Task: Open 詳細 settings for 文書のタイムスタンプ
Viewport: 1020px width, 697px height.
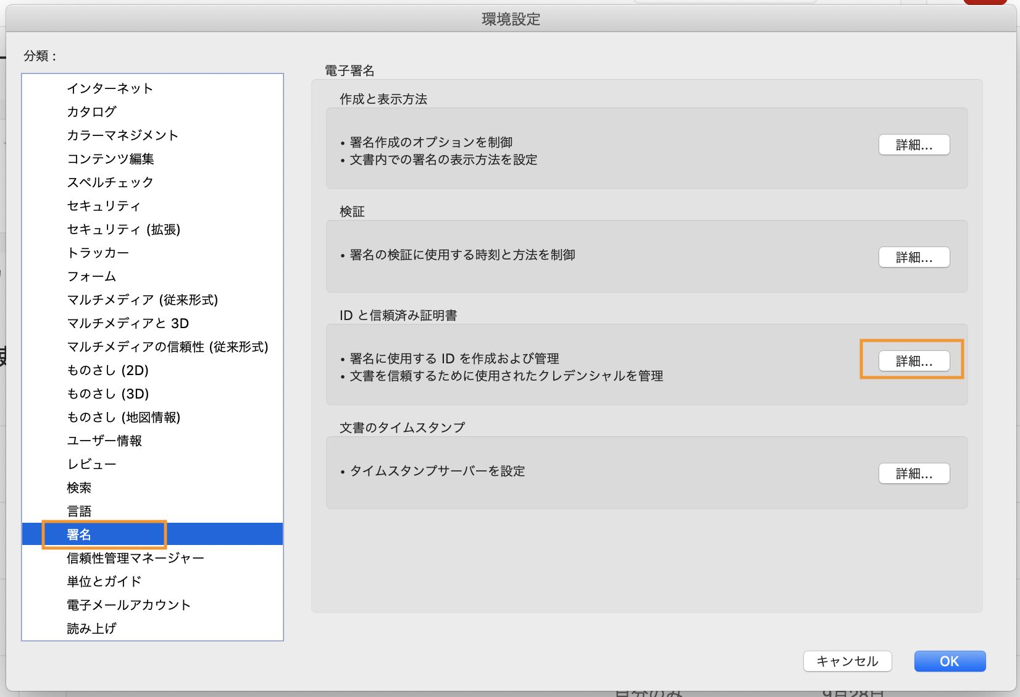Action: pos(914,473)
